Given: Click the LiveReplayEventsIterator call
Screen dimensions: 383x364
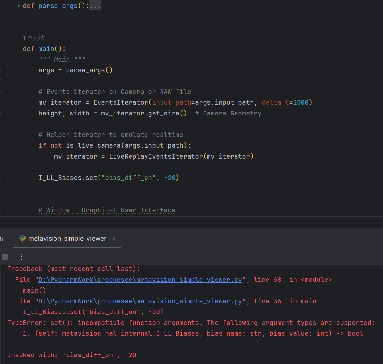Looking at the screenshot, I should click(x=181, y=156).
